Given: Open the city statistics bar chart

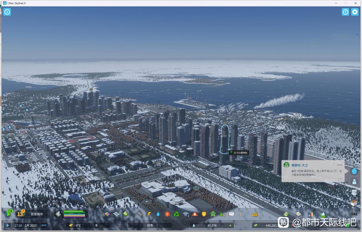Looking at the screenshot, I should pyautogui.click(x=310, y=214).
